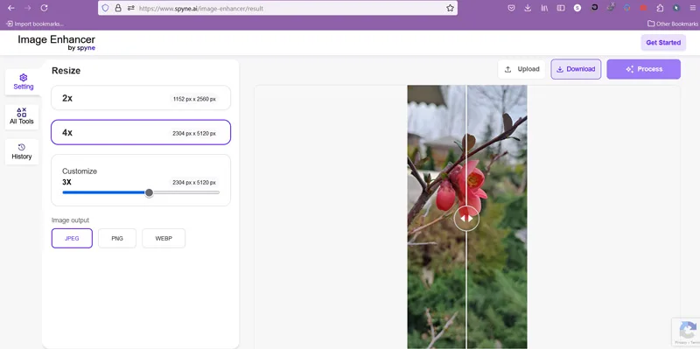This screenshot has height=349, width=700.
Task: Select the 2x resize option
Action: click(141, 98)
